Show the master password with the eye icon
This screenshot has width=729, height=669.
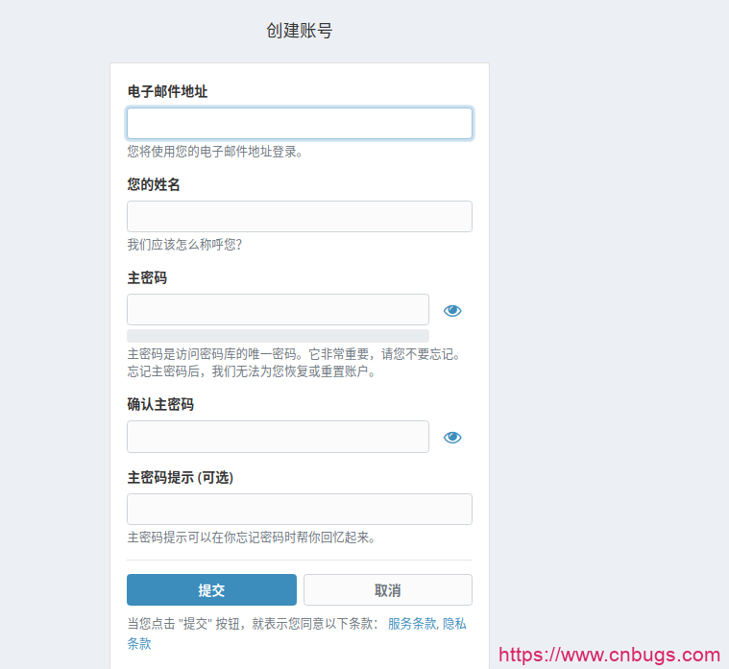[452, 310]
